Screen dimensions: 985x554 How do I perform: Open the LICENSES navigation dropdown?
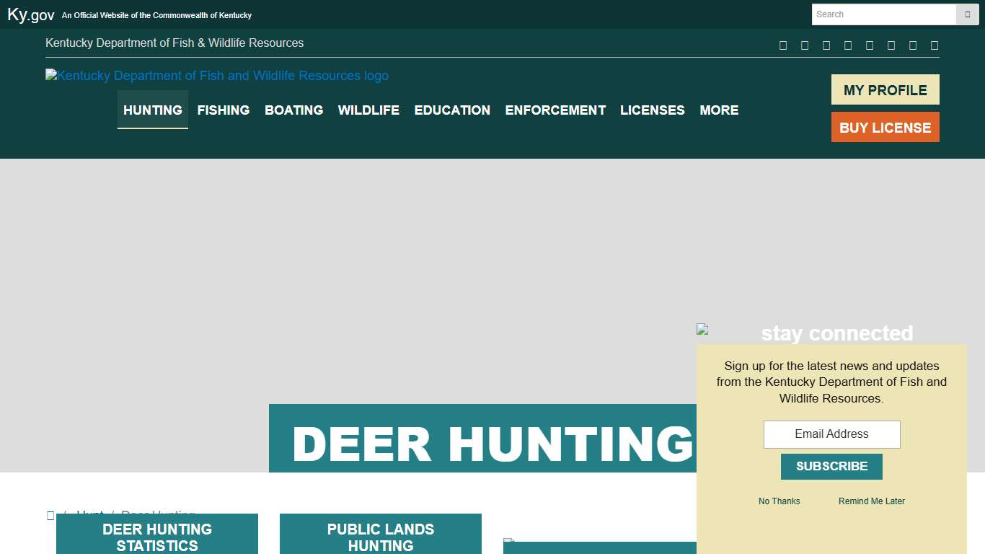[x=653, y=110]
